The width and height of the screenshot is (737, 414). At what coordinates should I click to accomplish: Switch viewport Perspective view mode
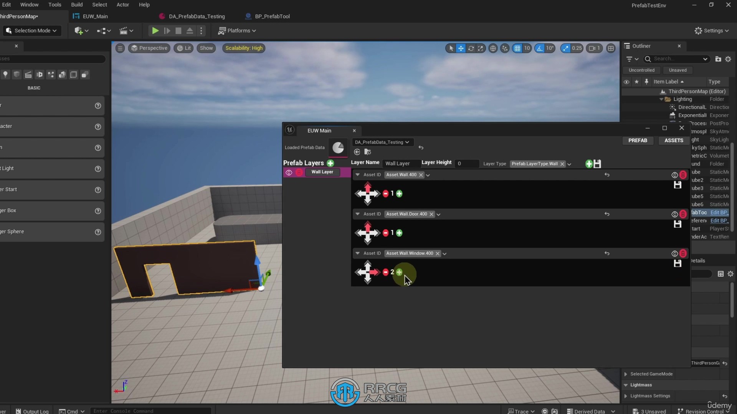coord(149,48)
